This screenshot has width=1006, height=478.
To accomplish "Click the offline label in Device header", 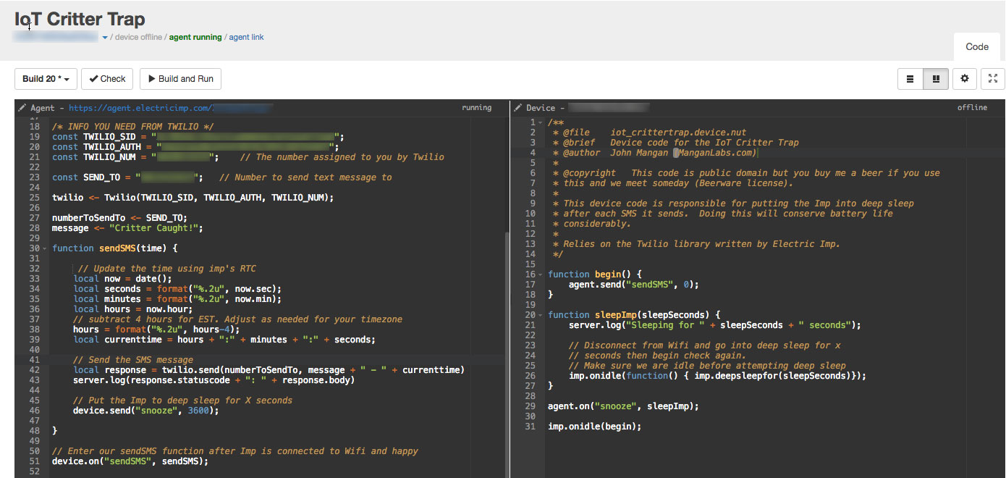I will (972, 108).
